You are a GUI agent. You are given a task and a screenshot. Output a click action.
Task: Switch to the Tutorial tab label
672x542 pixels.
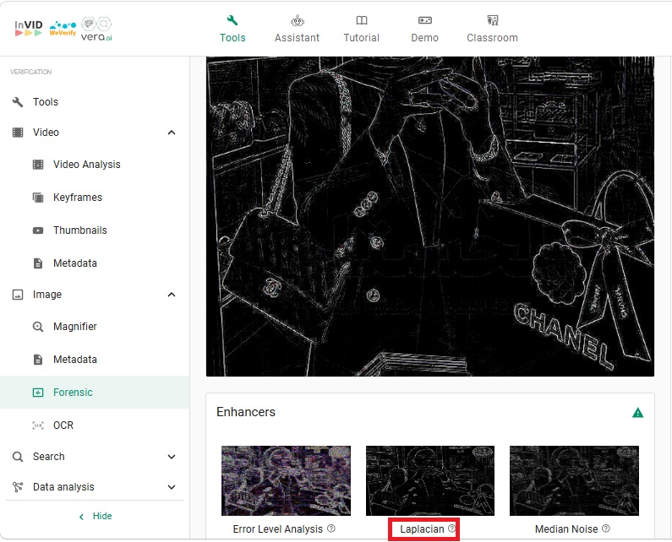point(361,38)
